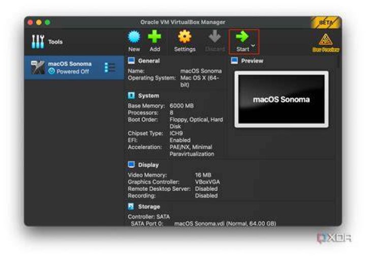
Task: Click the Processors value 8
Action: [171, 112]
